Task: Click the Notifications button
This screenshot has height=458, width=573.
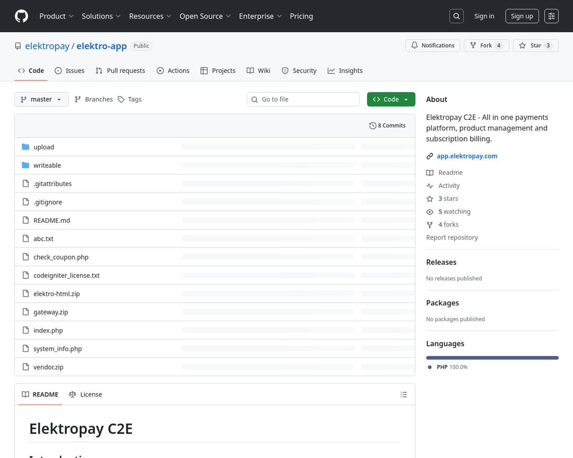Action: point(433,45)
